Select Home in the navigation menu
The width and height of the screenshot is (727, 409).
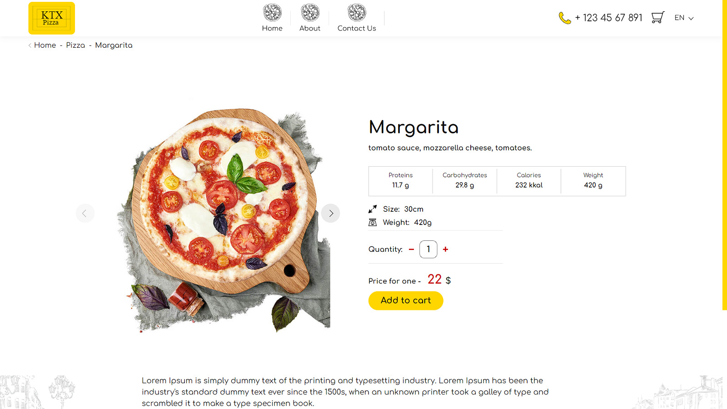[272, 28]
